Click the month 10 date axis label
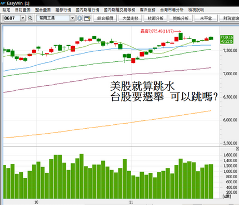 (x=36, y=202)
